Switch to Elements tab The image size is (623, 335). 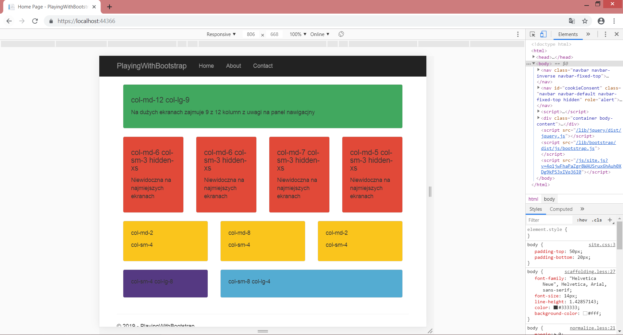click(568, 34)
